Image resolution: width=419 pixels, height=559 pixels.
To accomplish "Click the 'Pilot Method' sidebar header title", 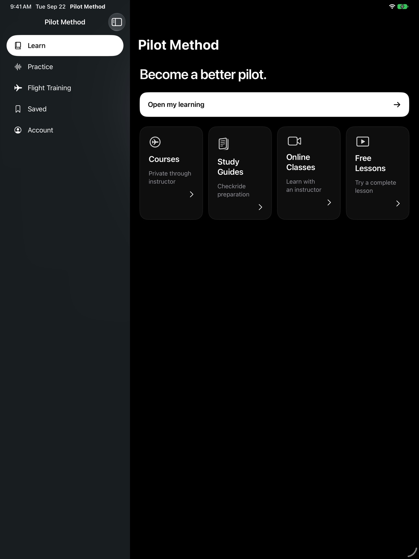I will point(65,22).
